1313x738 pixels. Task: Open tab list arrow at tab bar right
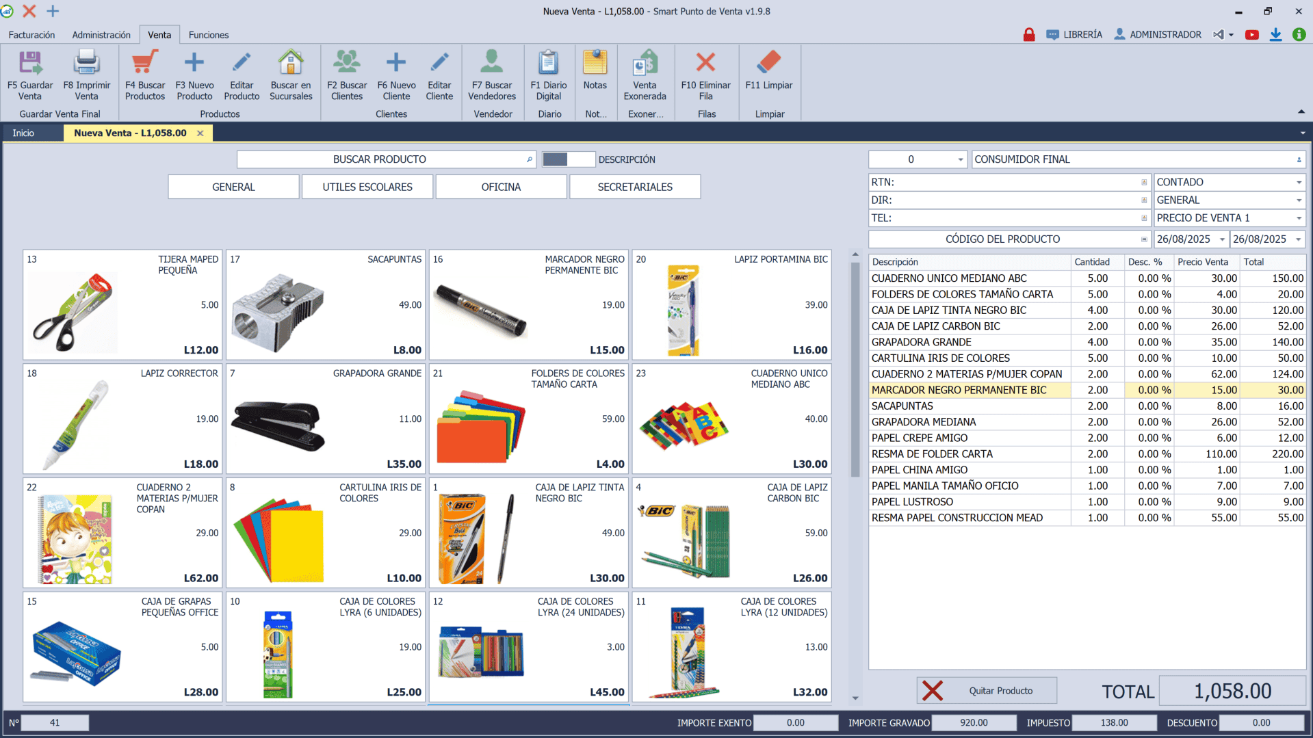[1303, 133]
